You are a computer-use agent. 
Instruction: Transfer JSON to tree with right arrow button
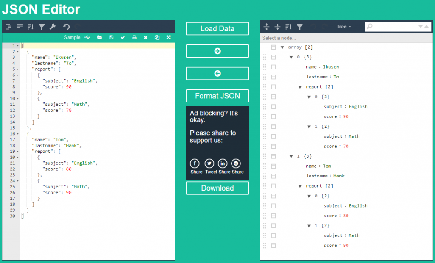(x=217, y=51)
